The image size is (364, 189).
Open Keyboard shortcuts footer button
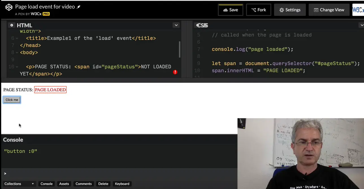(x=122, y=184)
